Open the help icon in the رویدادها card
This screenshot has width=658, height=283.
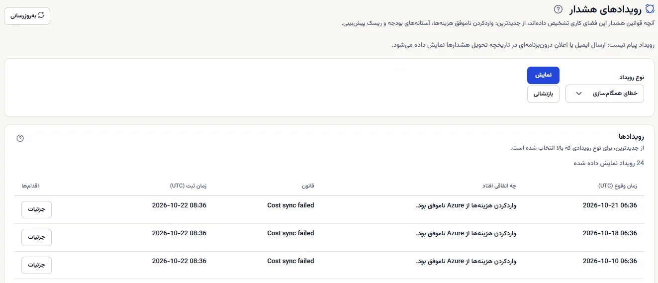coord(20,138)
